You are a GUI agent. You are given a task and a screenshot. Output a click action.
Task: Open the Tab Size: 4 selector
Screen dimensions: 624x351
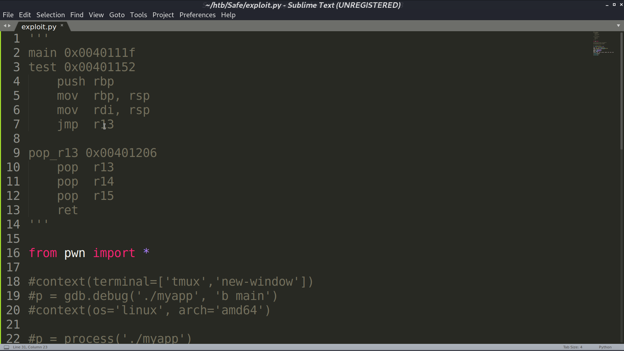click(573, 347)
